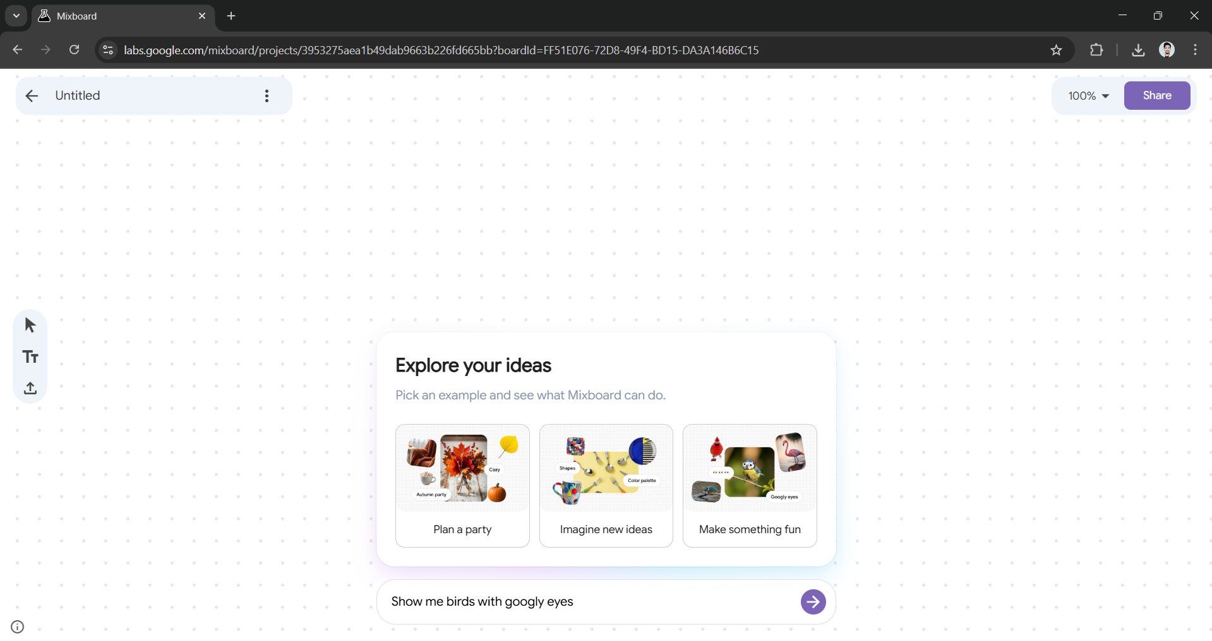Click the upload image icon in sidebar

pos(30,389)
